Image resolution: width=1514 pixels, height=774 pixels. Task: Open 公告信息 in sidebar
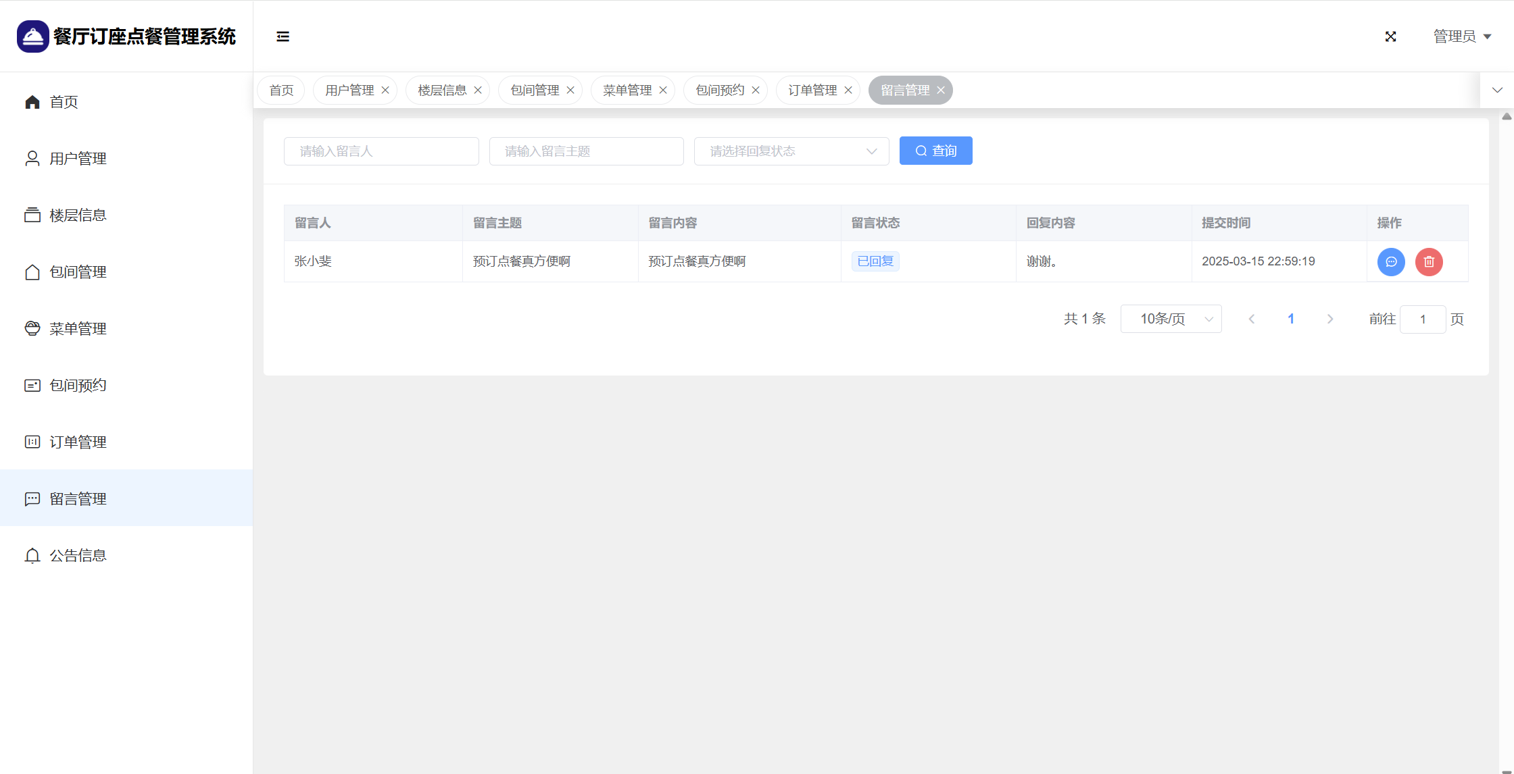78,555
